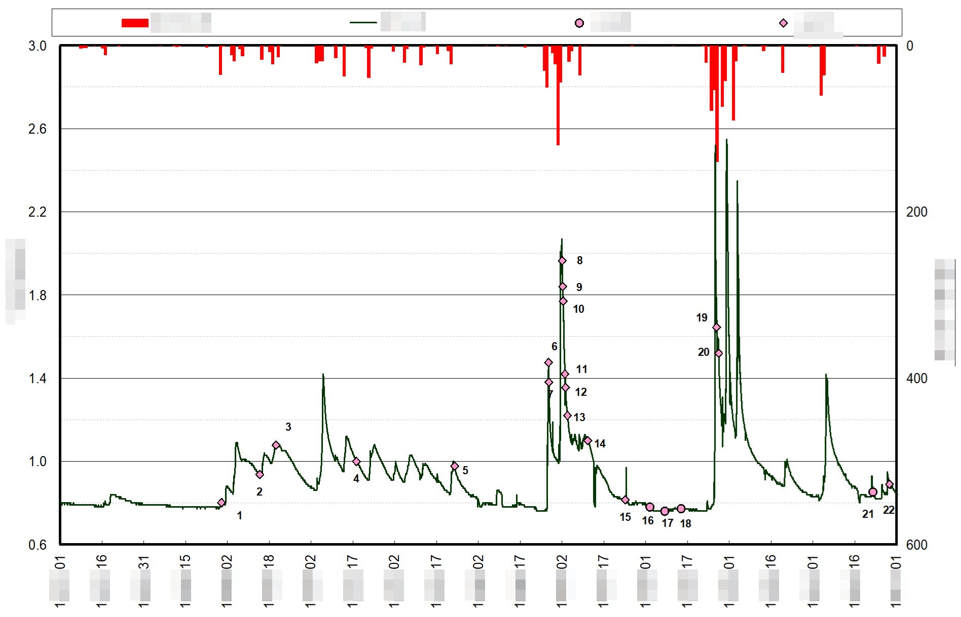Click the 3.0 label on left axis
Viewport: 961px width, 617px height.
(37, 46)
